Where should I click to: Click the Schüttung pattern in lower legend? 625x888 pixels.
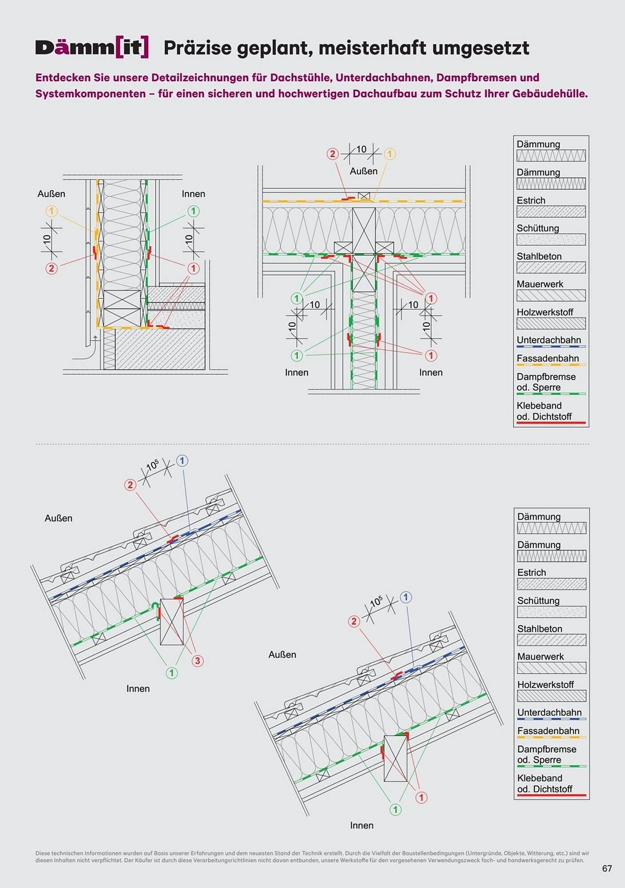click(x=551, y=612)
